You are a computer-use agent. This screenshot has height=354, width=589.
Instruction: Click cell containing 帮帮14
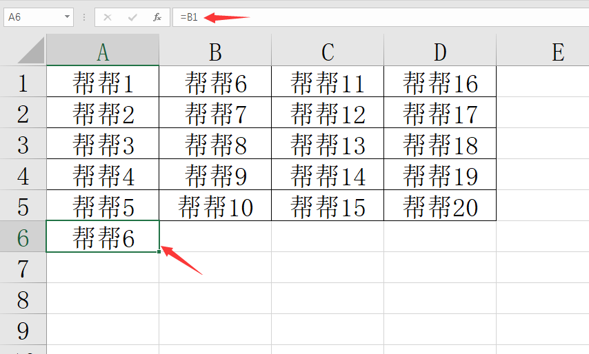[328, 175]
